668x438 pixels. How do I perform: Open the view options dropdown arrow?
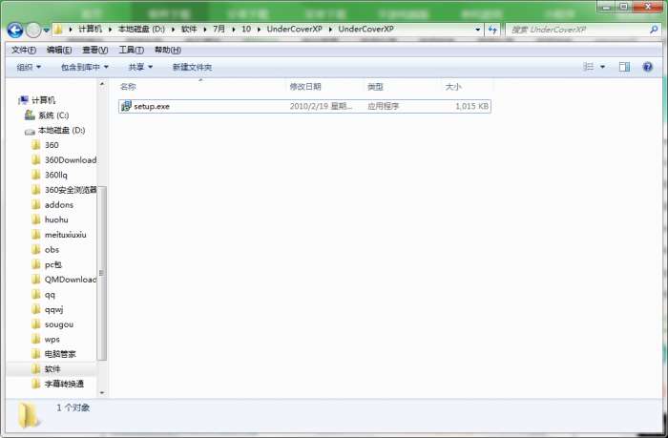[602, 67]
